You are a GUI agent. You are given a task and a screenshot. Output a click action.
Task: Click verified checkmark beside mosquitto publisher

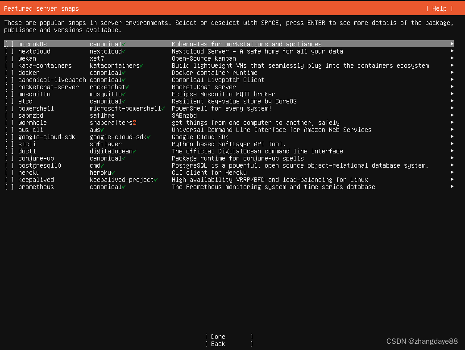click(x=124, y=94)
